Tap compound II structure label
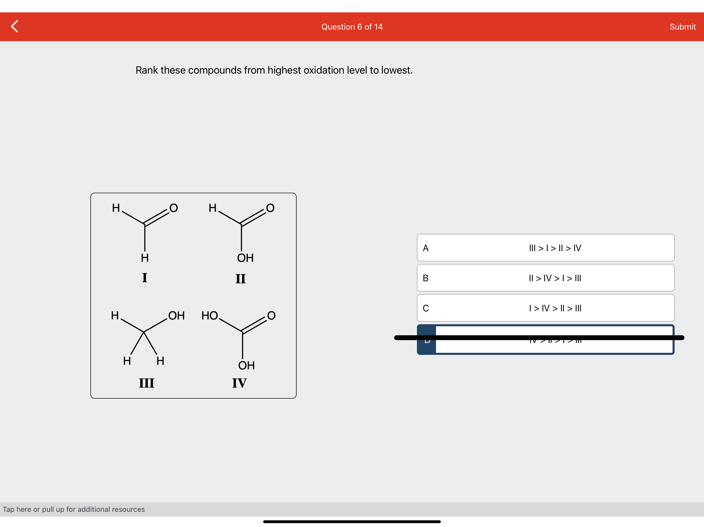 pyautogui.click(x=240, y=279)
